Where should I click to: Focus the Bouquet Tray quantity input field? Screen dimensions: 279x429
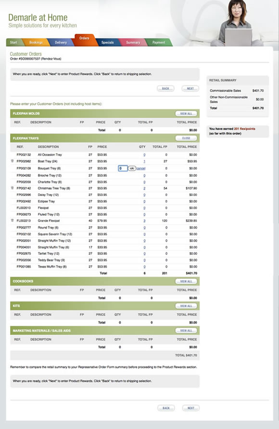(123, 168)
